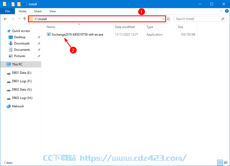Click the Application type cell

click(x=154, y=35)
